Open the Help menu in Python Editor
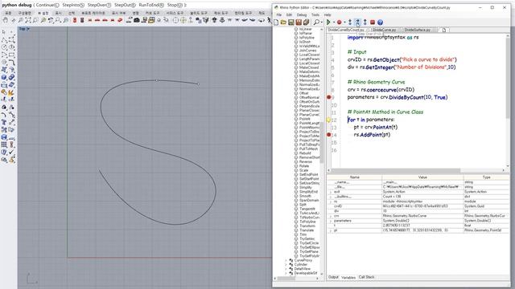This screenshot has width=515, height=289. (x=328, y=14)
